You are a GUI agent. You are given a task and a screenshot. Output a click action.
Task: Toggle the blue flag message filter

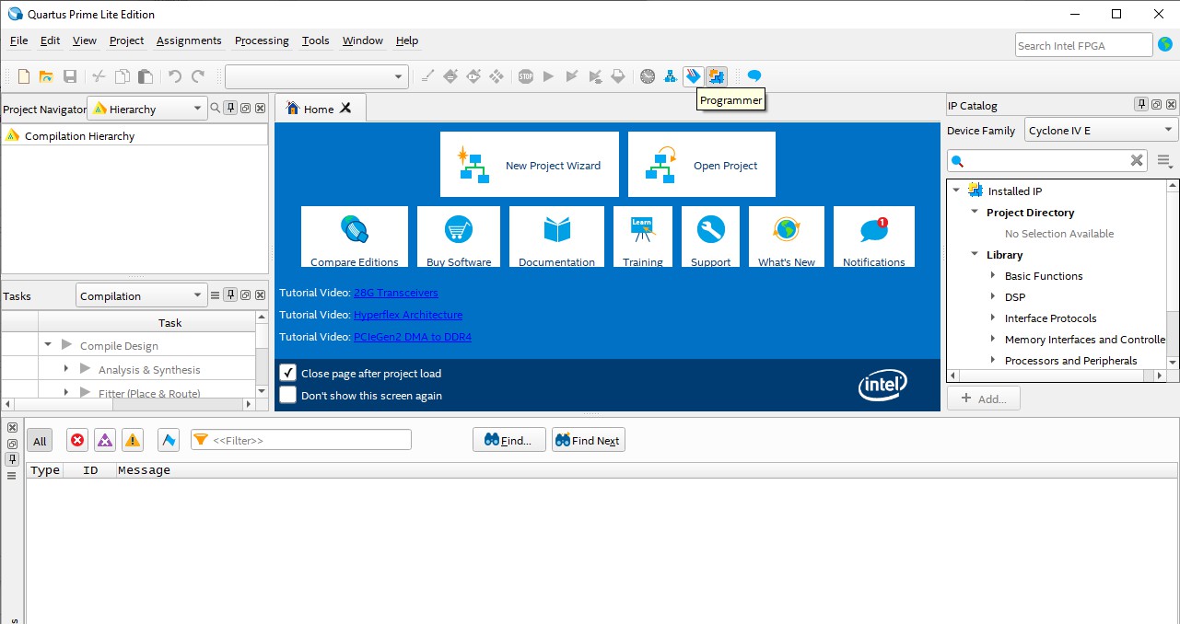pos(168,441)
